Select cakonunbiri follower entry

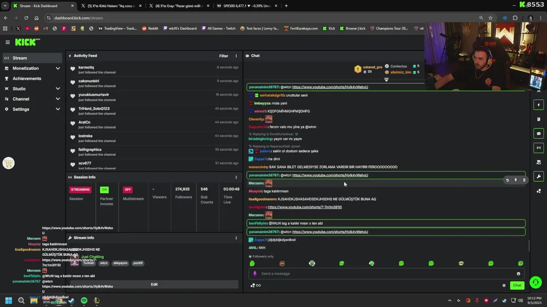(x=154, y=83)
